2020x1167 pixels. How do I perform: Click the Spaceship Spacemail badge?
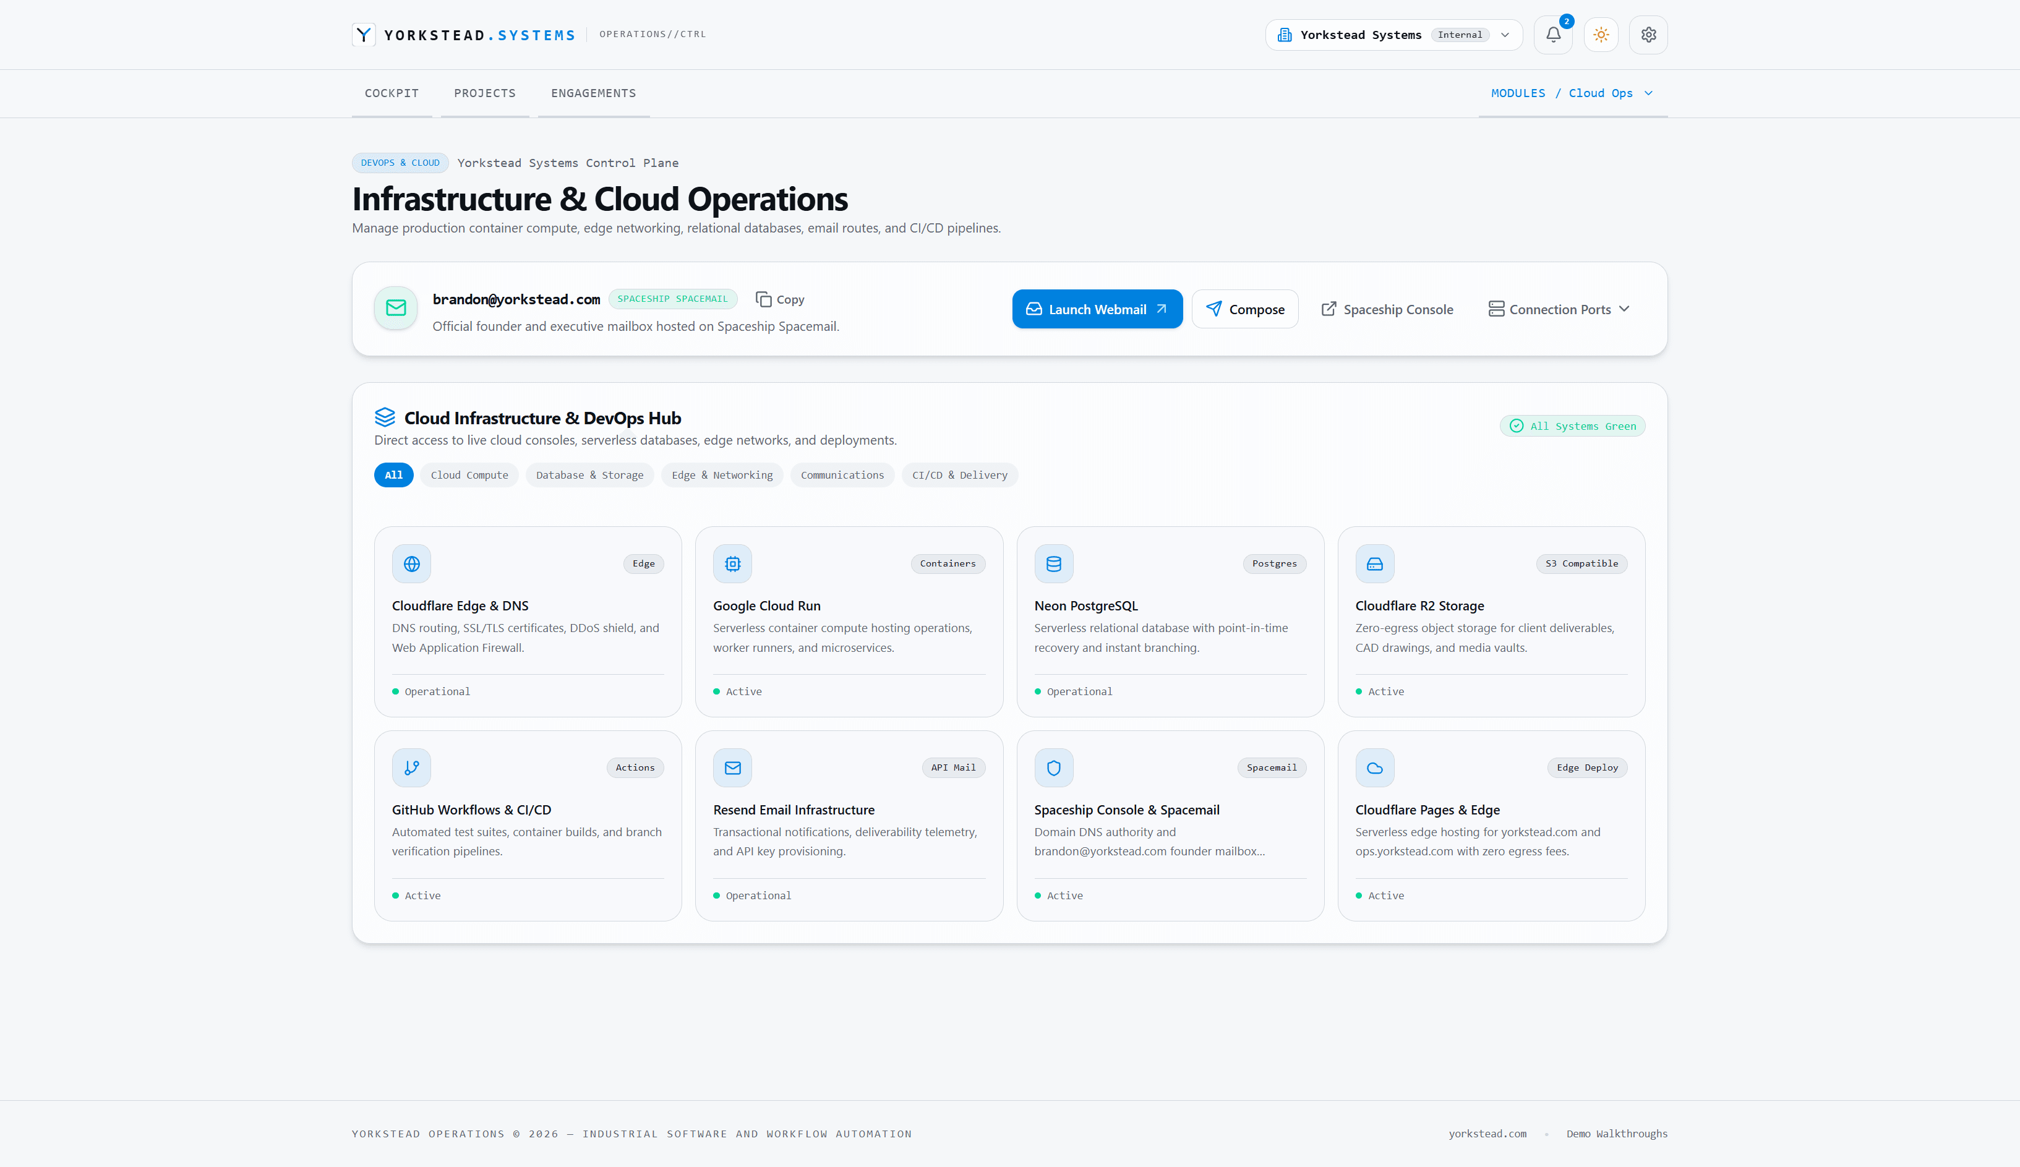point(672,299)
